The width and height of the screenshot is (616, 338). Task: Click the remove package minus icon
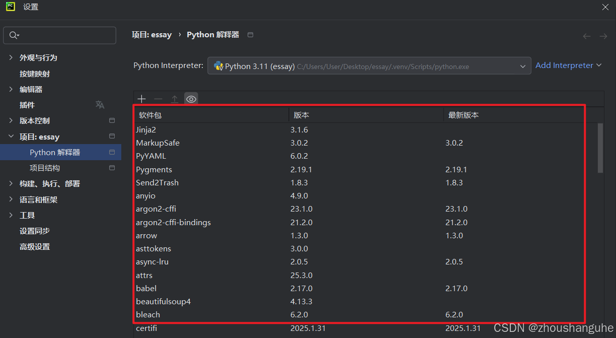[x=158, y=99]
